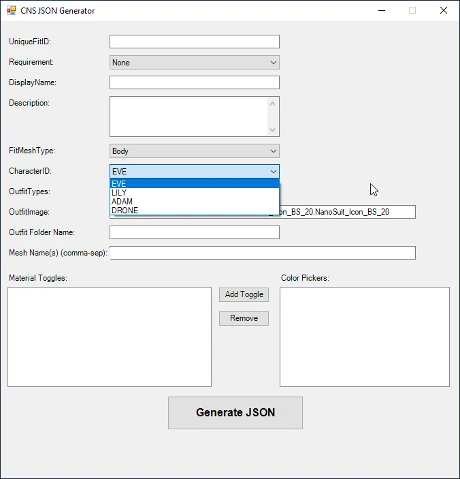Collapse the CharacterID dropdown arrow
The image size is (460, 479).
pos(273,172)
